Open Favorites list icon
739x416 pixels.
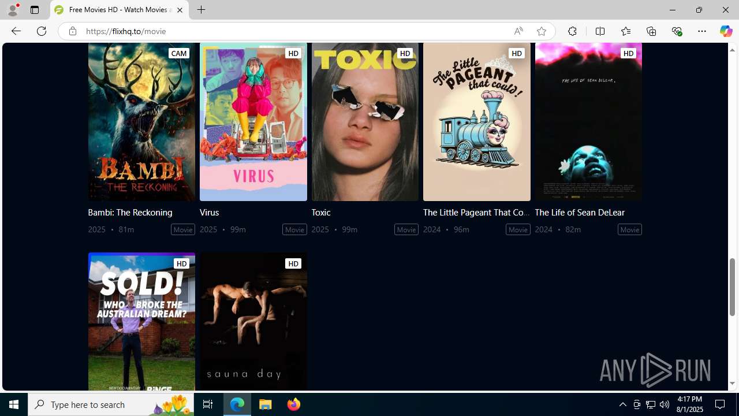tap(625, 31)
